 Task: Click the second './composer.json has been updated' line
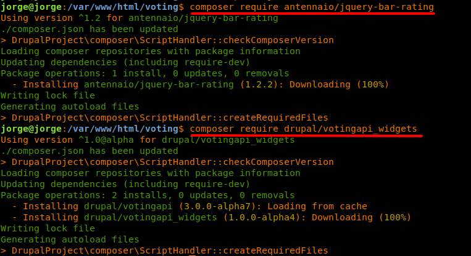click(x=90, y=151)
